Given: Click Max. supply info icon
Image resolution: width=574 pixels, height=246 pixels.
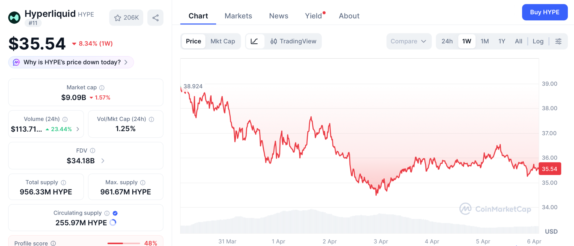Looking at the screenshot, I should pos(143,183).
